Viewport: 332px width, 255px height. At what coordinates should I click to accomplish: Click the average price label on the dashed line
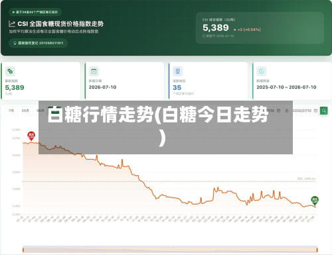[306, 179]
